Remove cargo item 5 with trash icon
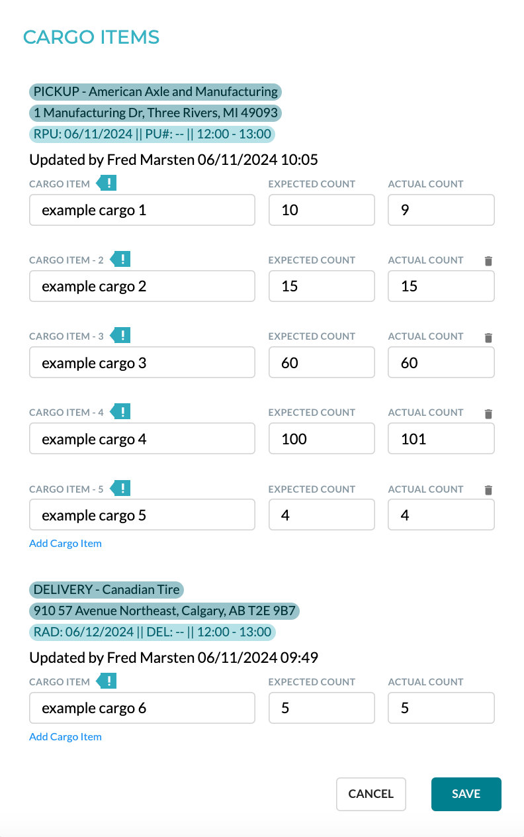 pos(488,490)
